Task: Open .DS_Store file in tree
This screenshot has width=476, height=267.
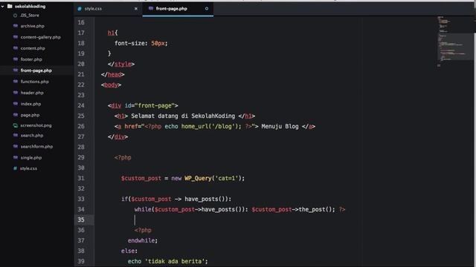Action: pyautogui.click(x=30, y=15)
